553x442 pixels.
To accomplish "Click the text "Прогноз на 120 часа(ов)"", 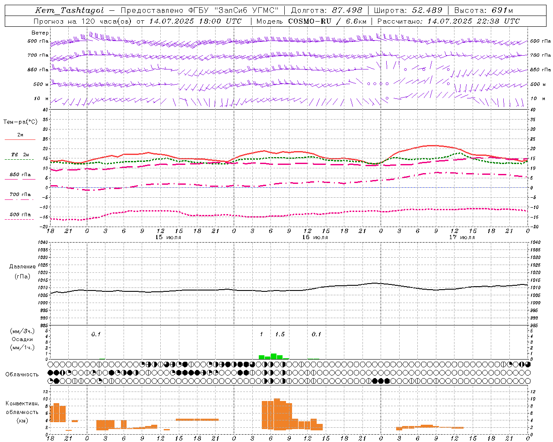I will tap(83, 21).
